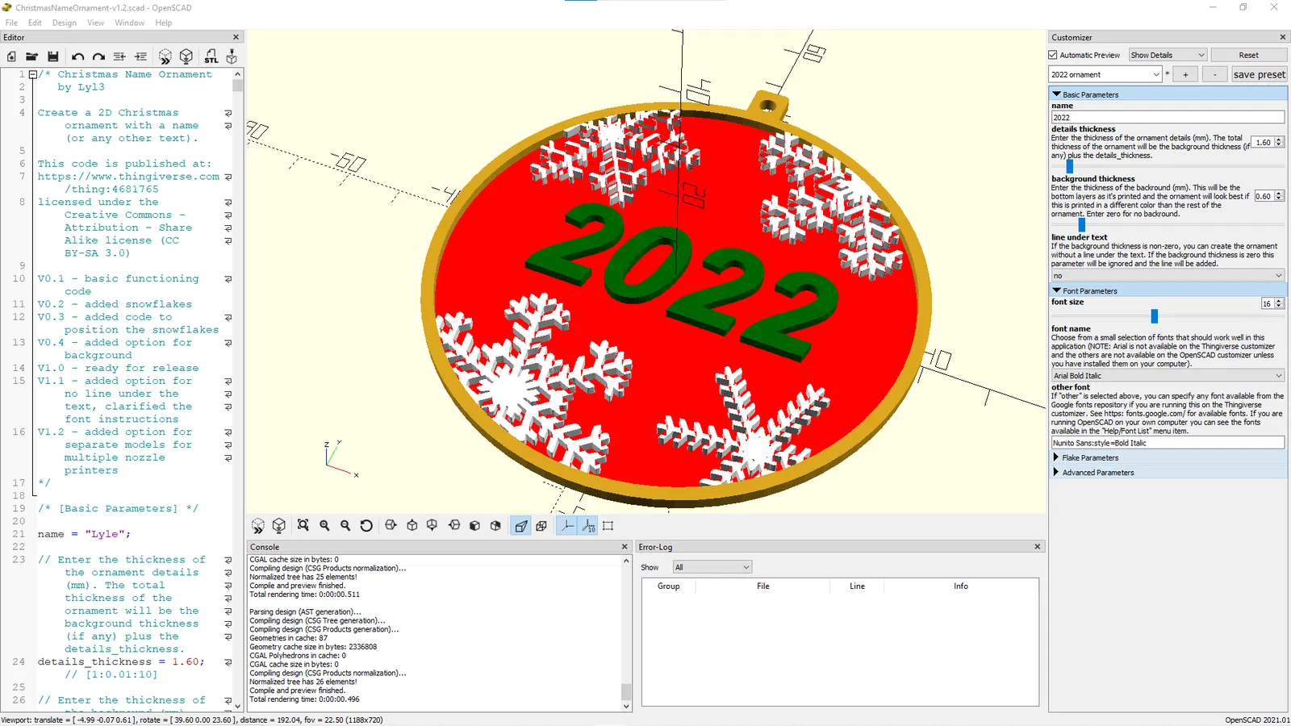Click the Open file icon in editor toolbar
The height and width of the screenshot is (726, 1291).
click(x=31, y=56)
